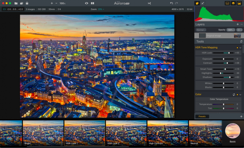The image size is (244, 148).
Task: Reset all tools with the refresh icon
Action: click(x=241, y=41)
